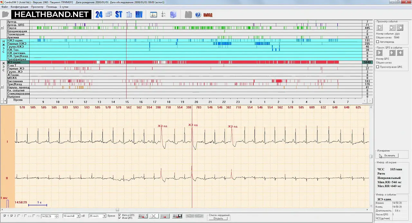Click the Открыть button under Список нарушений
This screenshot has width=412, height=223.
[218, 218]
